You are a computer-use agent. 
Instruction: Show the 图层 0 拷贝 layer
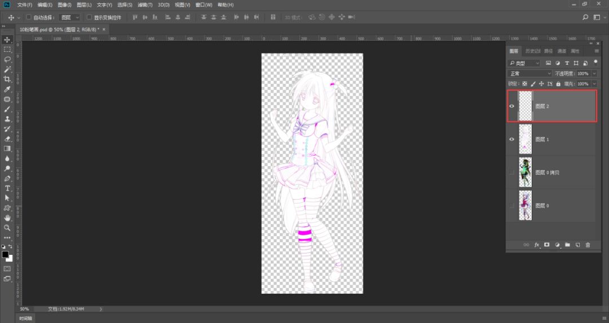click(x=512, y=172)
